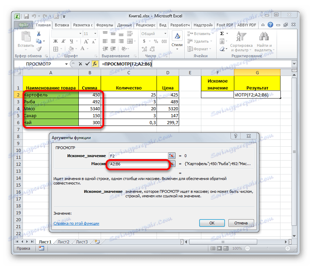The height and width of the screenshot is (266, 311).
Task: Click the merge and center icon
Action: pyautogui.click(x=130, y=41)
